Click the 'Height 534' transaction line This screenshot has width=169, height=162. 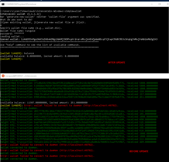tap(78, 131)
